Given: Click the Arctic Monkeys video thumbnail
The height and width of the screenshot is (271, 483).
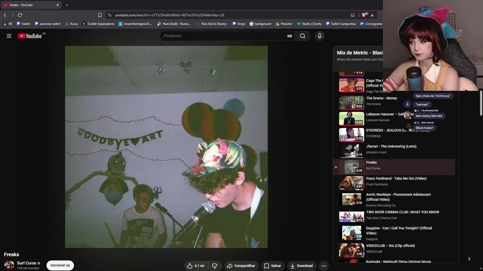Looking at the screenshot, I should pos(352,199).
